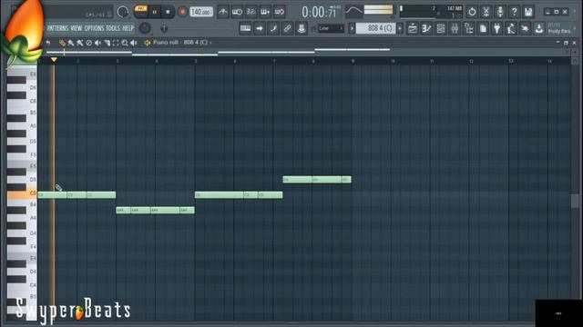This screenshot has width=583, height=327.
Task: Adjust the main pitch knob
Action: 145,28
